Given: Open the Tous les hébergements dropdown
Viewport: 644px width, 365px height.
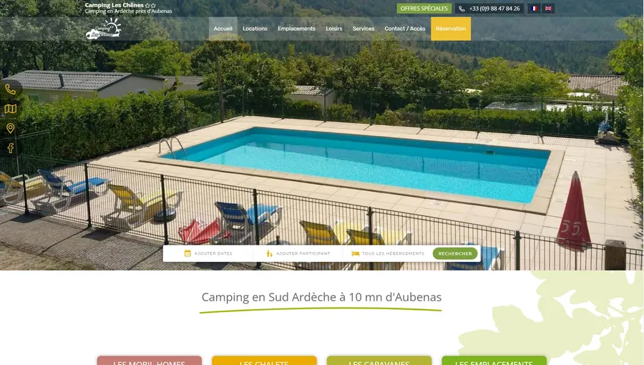Looking at the screenshot, I should click(388, 253).
